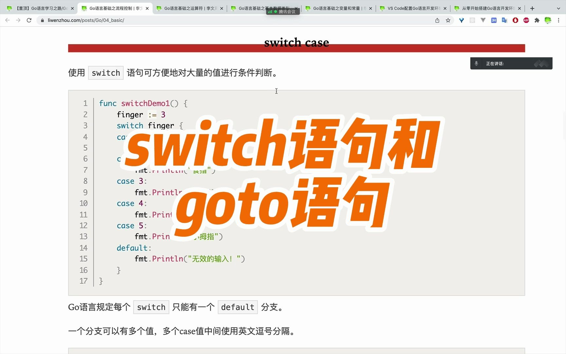Switch to the Go语言学习之路 tab
Viewport: 566px width, 354px height.
coord(40,9)
